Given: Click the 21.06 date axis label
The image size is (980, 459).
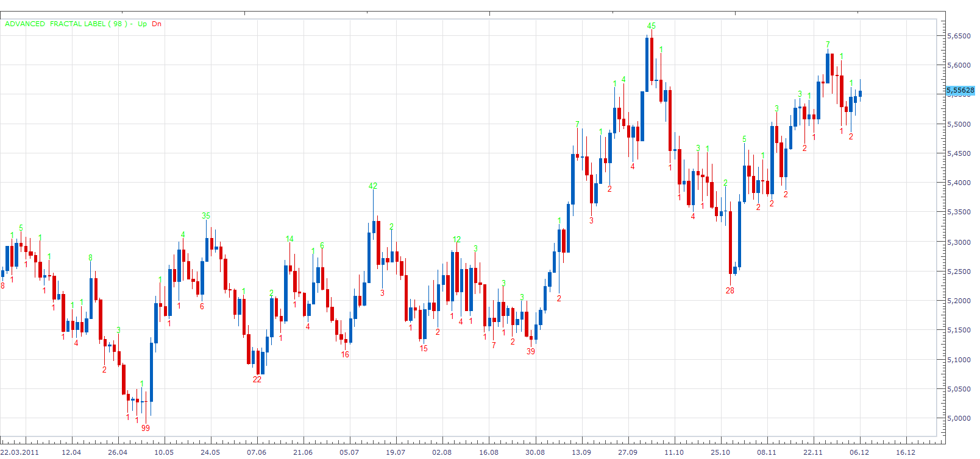Looking at the screenshot, I should pyautogui.click(x=303, y=452).
